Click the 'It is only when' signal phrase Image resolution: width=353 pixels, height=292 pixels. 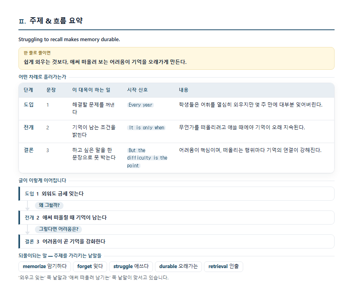tap(146, 127)
